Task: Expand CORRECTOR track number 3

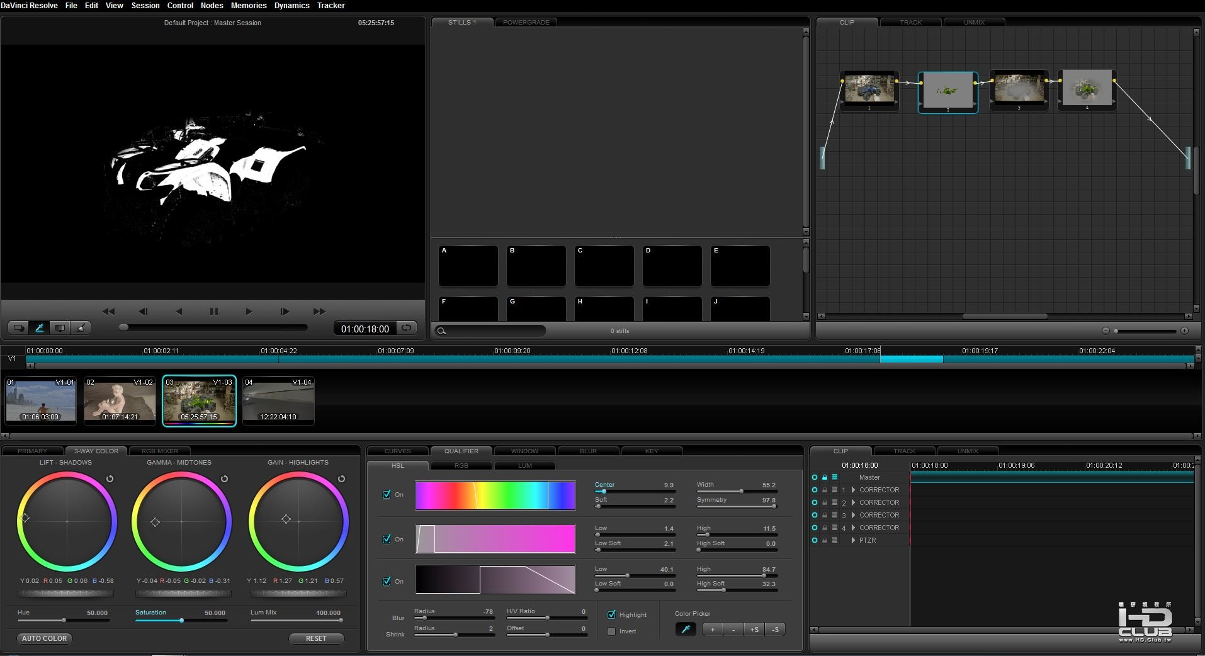Action: point(853,515)
